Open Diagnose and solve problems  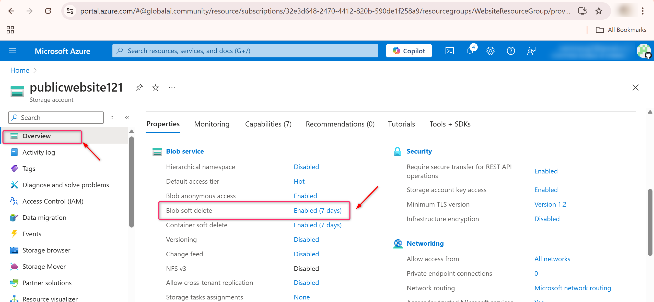66,185
